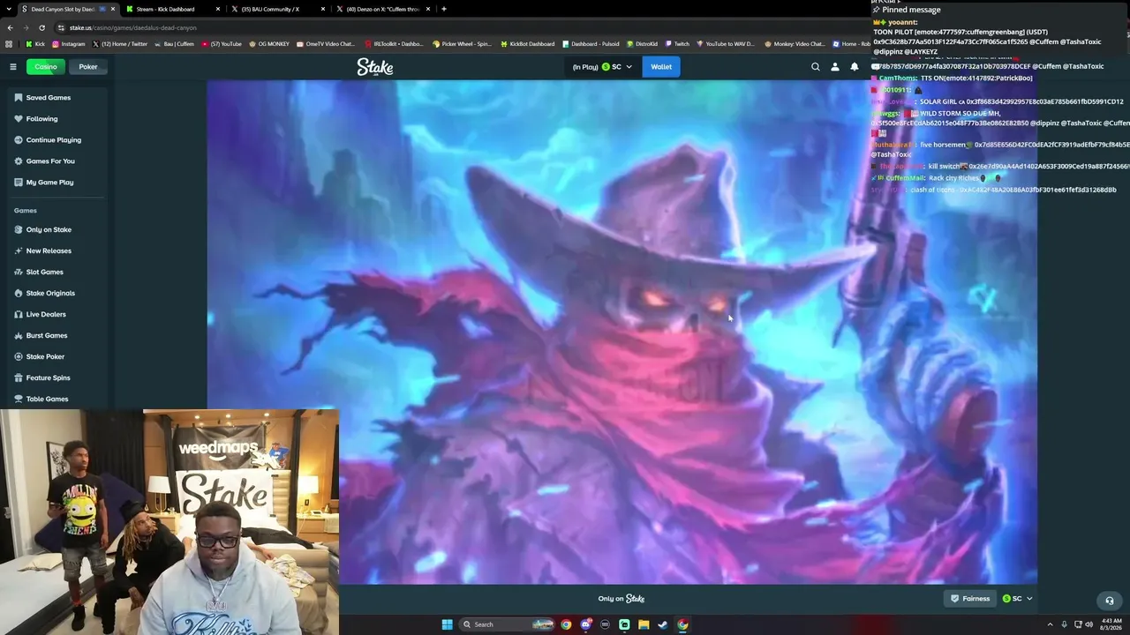Open Table Games category
The height and width of the screenshot is (635, 1130).
[x=57, y=400]
